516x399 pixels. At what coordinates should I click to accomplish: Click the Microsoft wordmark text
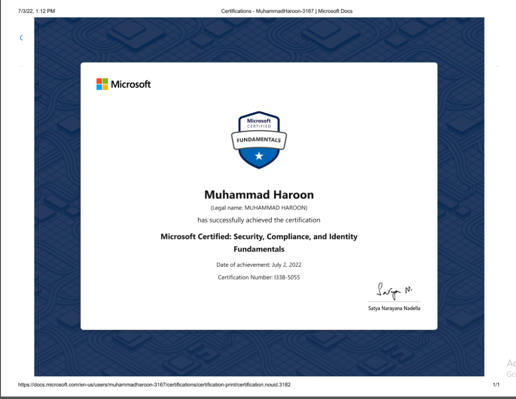pos(131,84)
